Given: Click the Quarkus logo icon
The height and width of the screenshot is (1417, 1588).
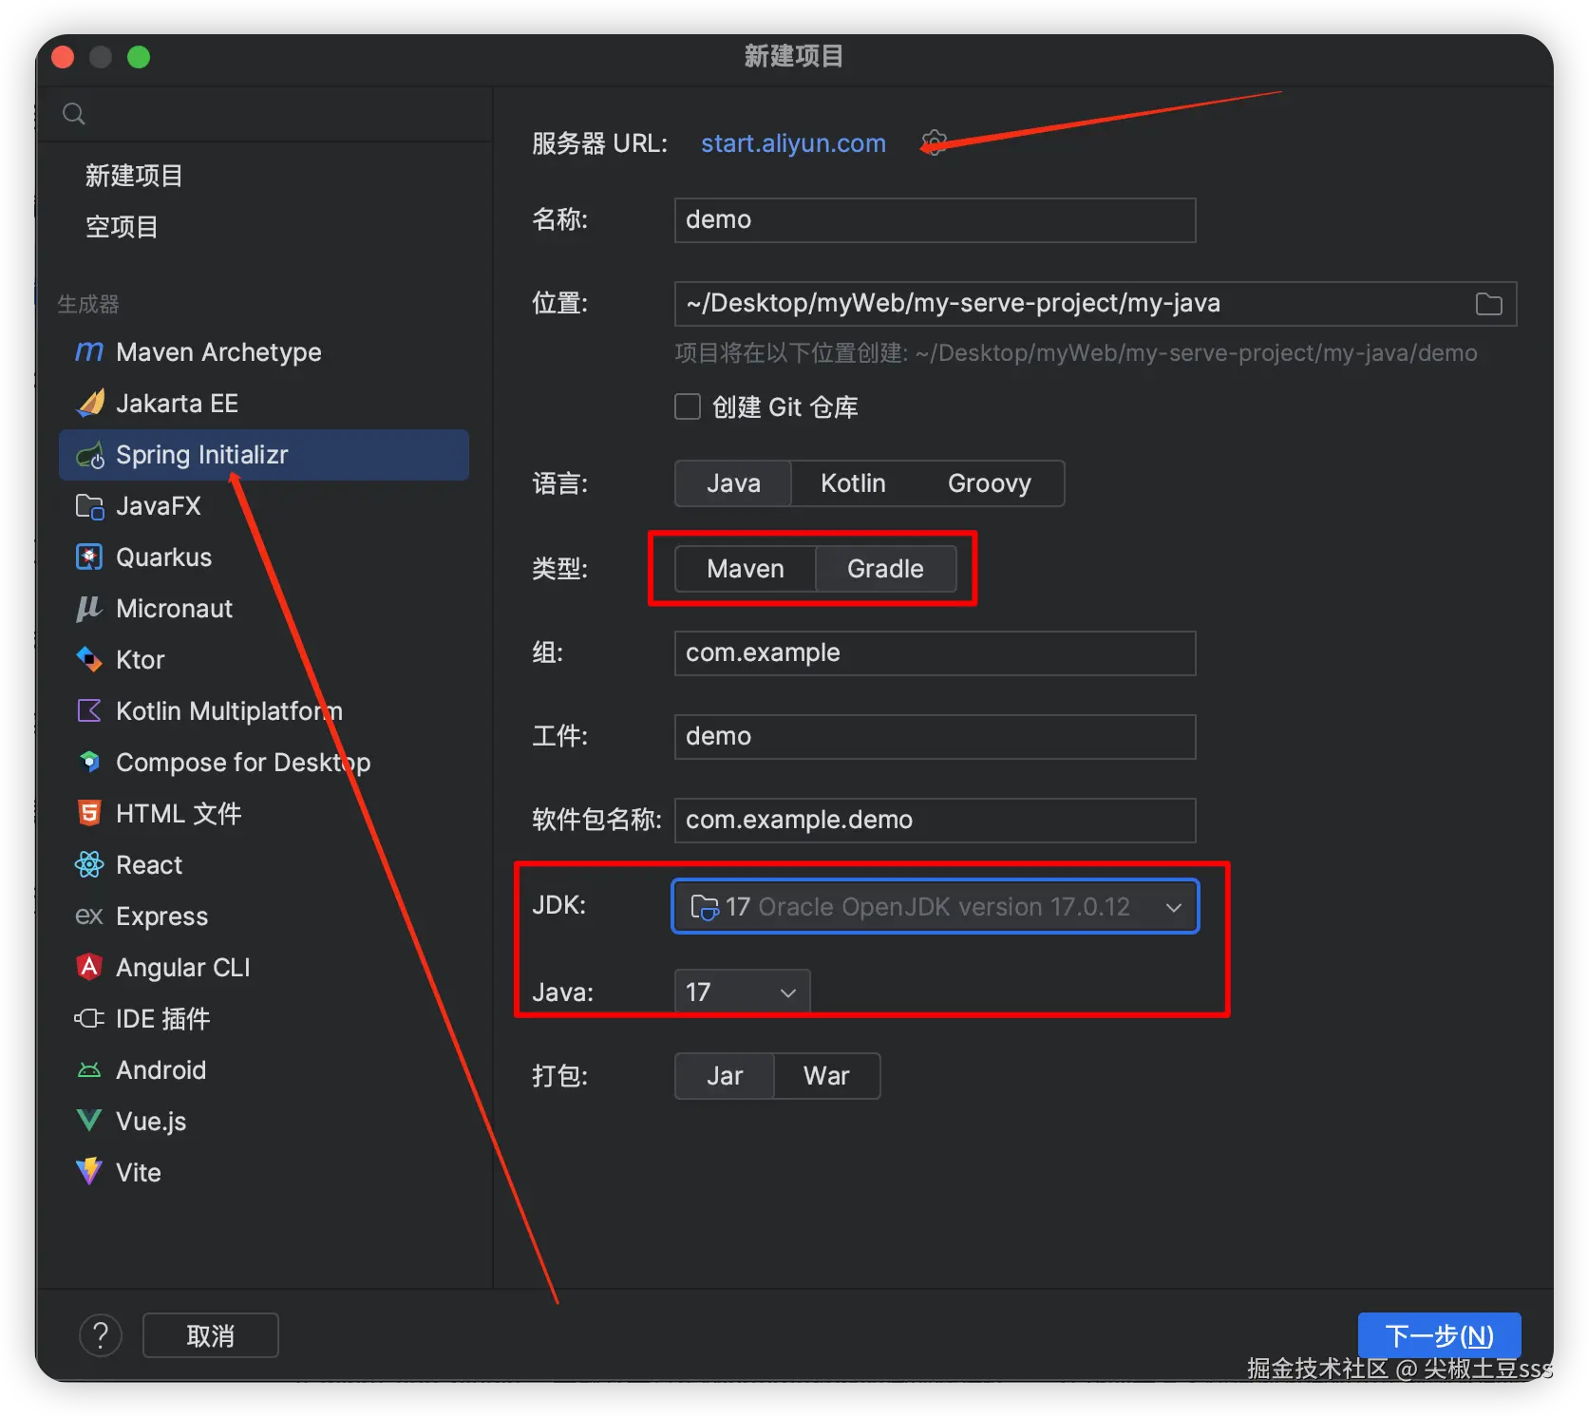Looking at the screenshot, I should point(89,557).
